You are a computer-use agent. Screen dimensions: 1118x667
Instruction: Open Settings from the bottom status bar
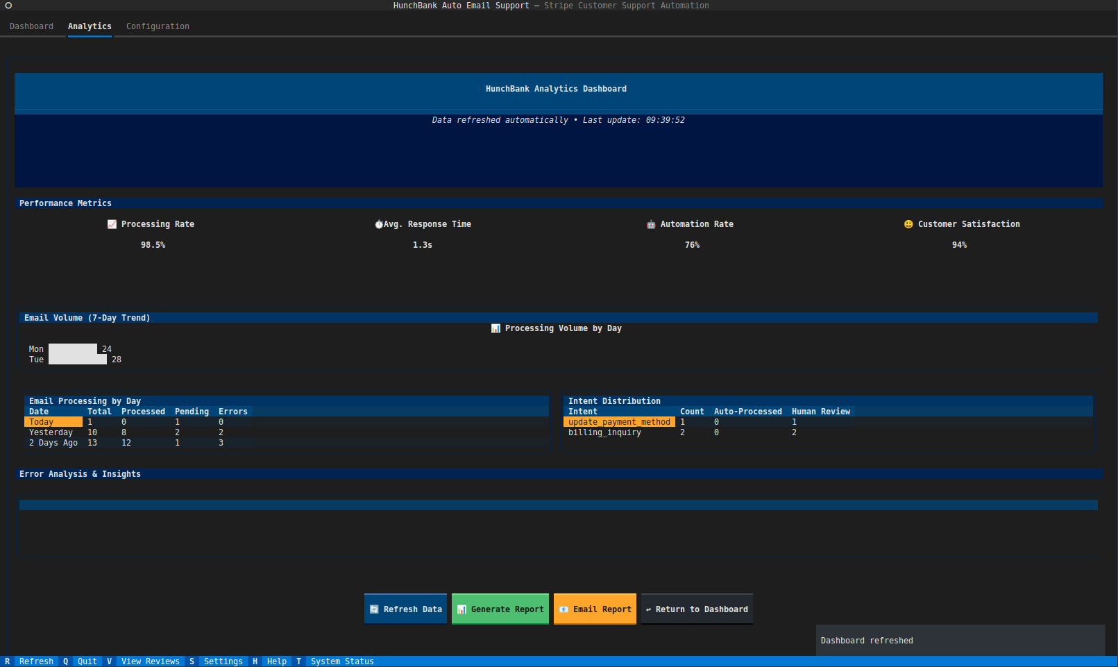coord(223,661)
